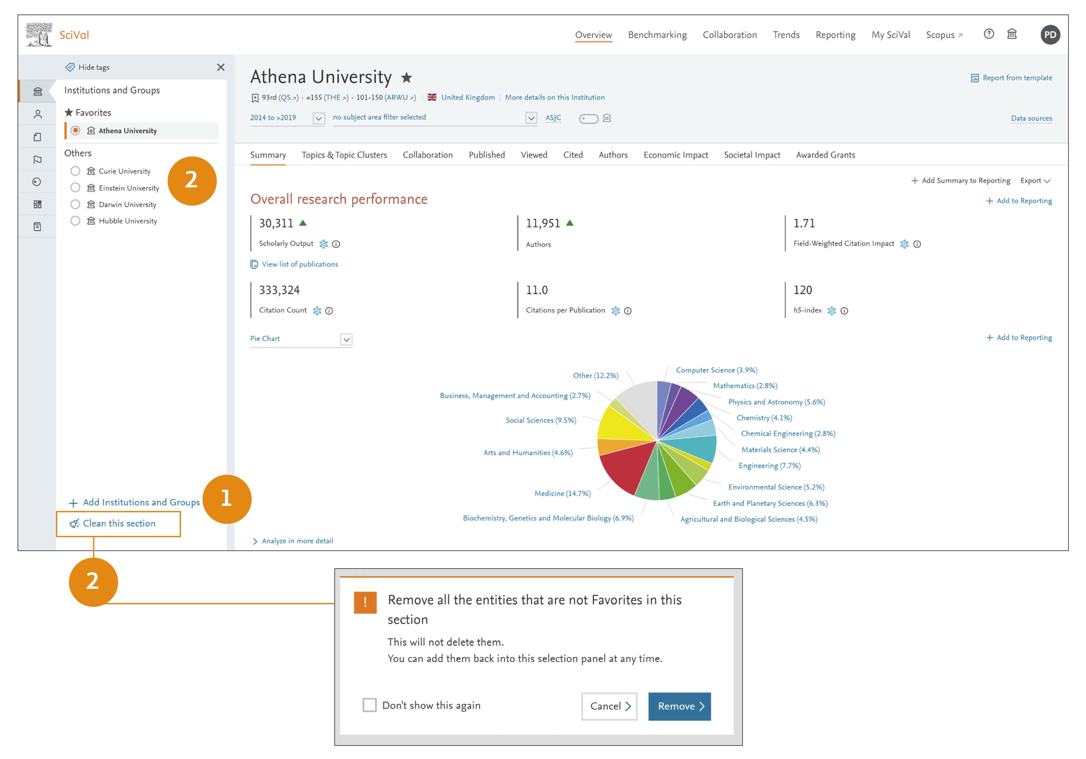Click the favorite star beside Athena University

point(406,78)
